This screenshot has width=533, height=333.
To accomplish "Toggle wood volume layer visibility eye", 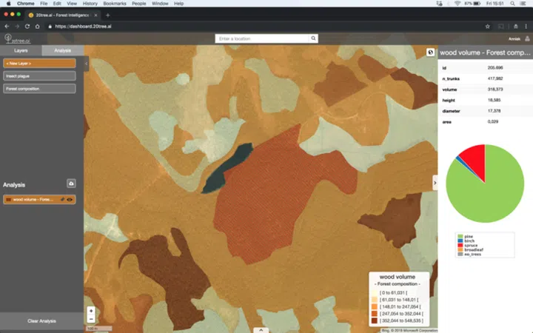I will 70,200.
